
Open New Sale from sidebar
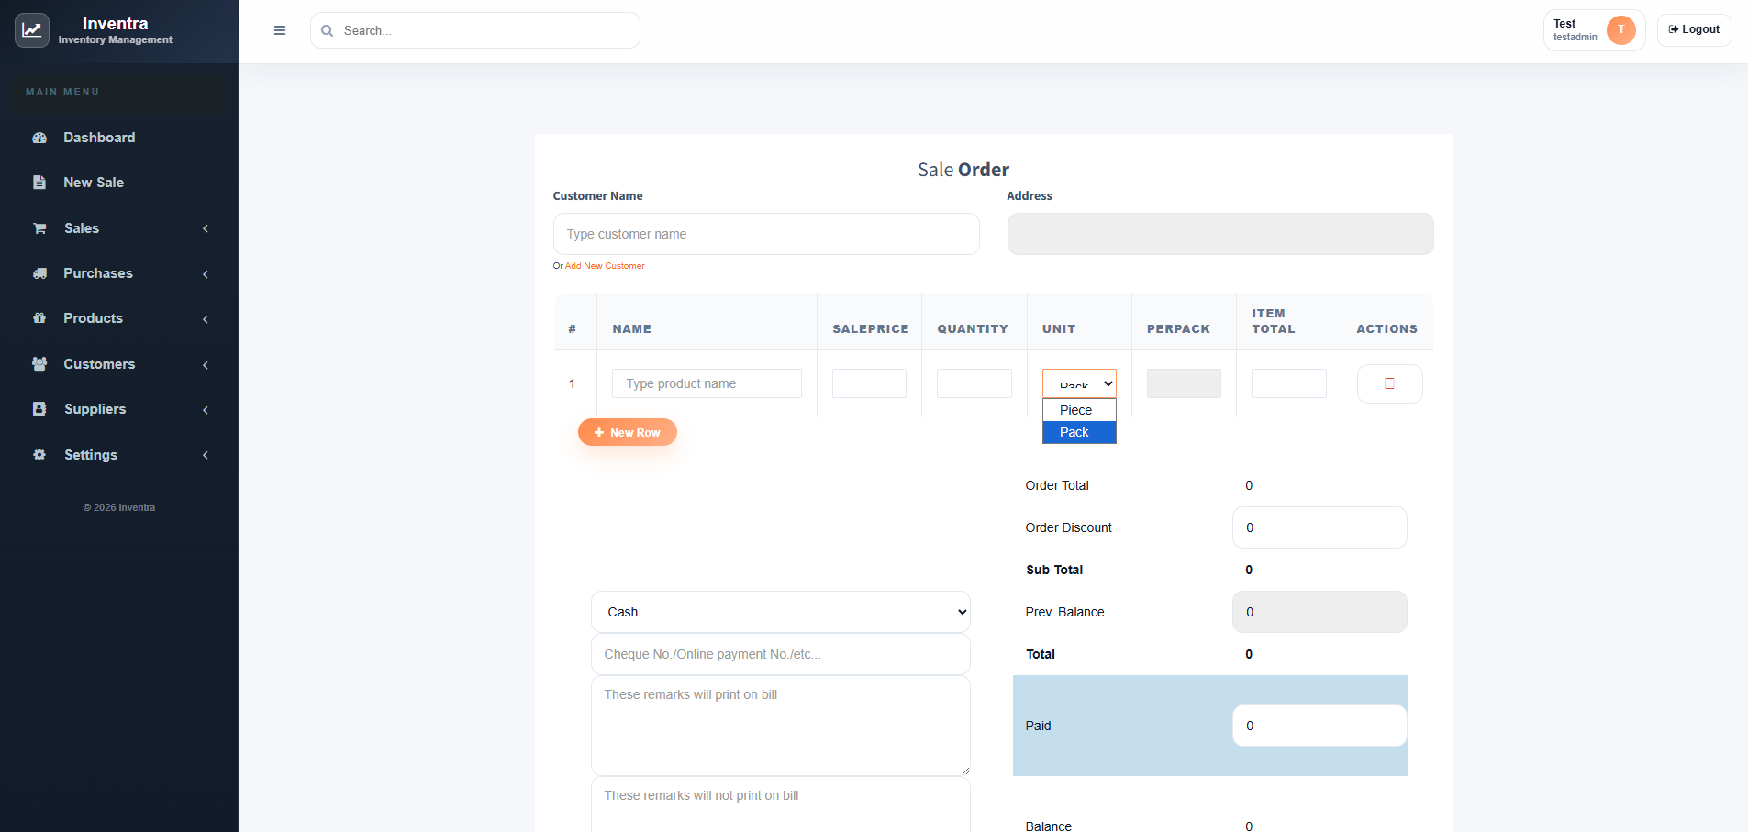point(94,183)
